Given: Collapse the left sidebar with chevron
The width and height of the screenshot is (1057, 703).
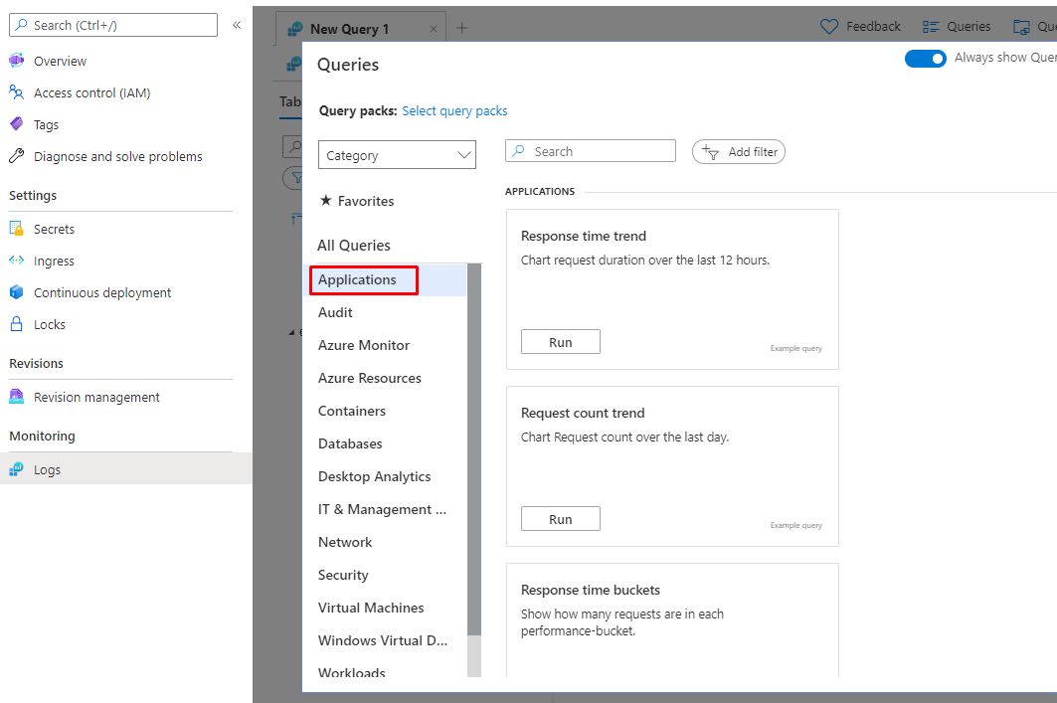Looking at the screenshot, I should 237,25.
